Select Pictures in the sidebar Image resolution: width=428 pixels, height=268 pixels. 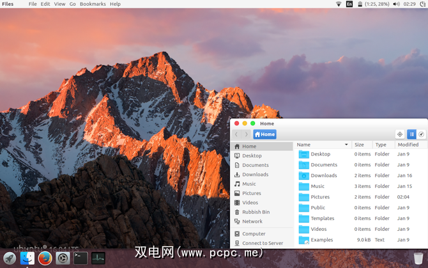point(262,193)
